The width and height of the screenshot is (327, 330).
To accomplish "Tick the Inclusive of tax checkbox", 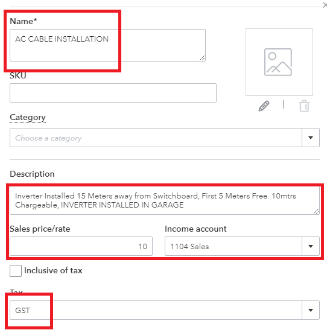I will click(16, 271).
